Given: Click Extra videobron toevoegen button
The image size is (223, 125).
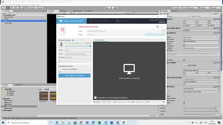Looking at the screenshot, I should click(74, 76).
